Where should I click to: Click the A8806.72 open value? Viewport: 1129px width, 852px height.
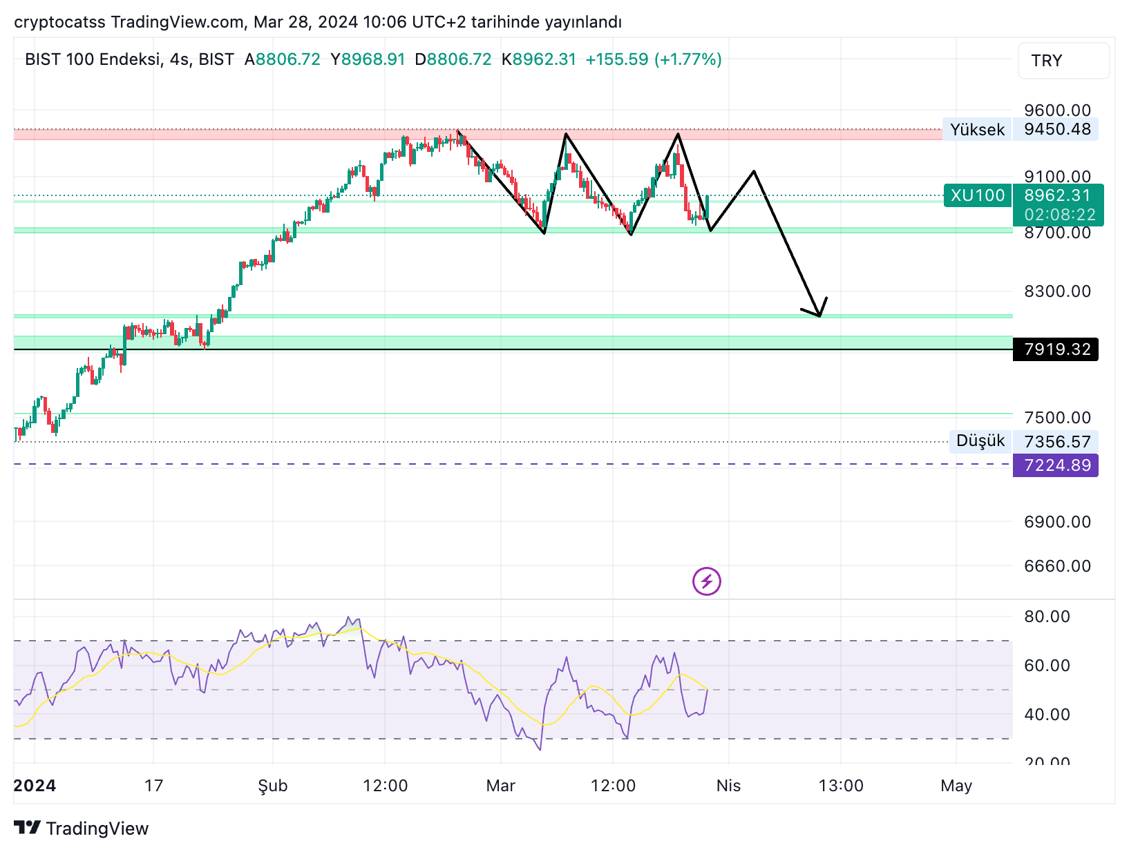(x=283, y=59)
